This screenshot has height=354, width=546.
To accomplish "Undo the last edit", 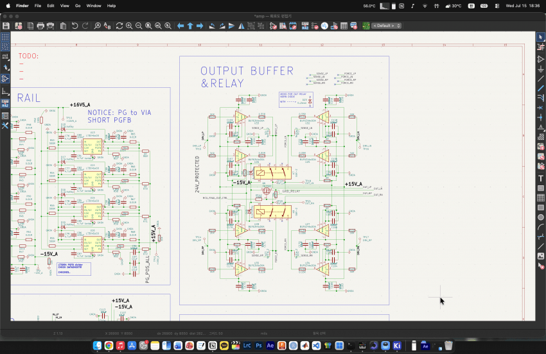I will (x=75, y=26).
